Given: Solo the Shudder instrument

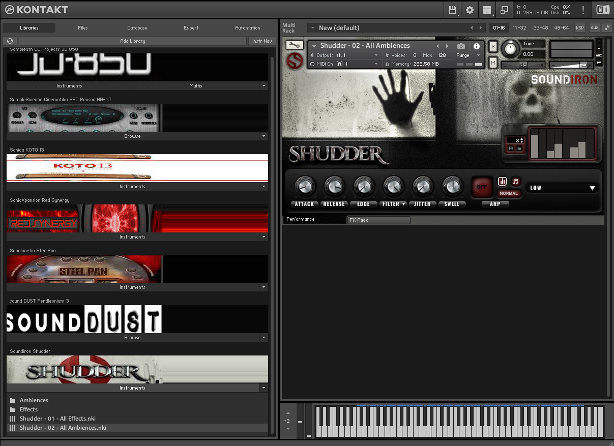Looking at the screenshot, I should coord(493,46).
